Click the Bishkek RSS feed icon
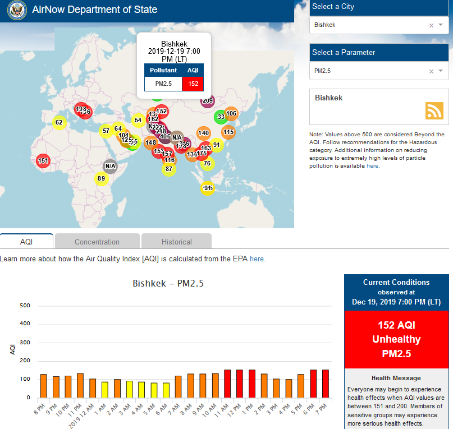Image resolution: width=453 pixels, height=429 pixels. tap(434, 110)
